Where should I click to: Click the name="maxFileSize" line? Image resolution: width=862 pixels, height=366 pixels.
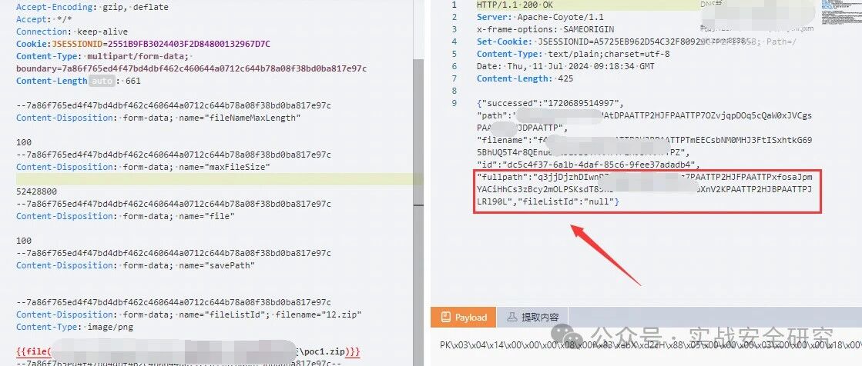(x=143, y=167)
